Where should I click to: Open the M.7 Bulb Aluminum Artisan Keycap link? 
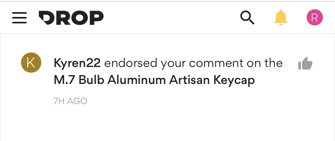pyautogui.click(x=154, y=80)
